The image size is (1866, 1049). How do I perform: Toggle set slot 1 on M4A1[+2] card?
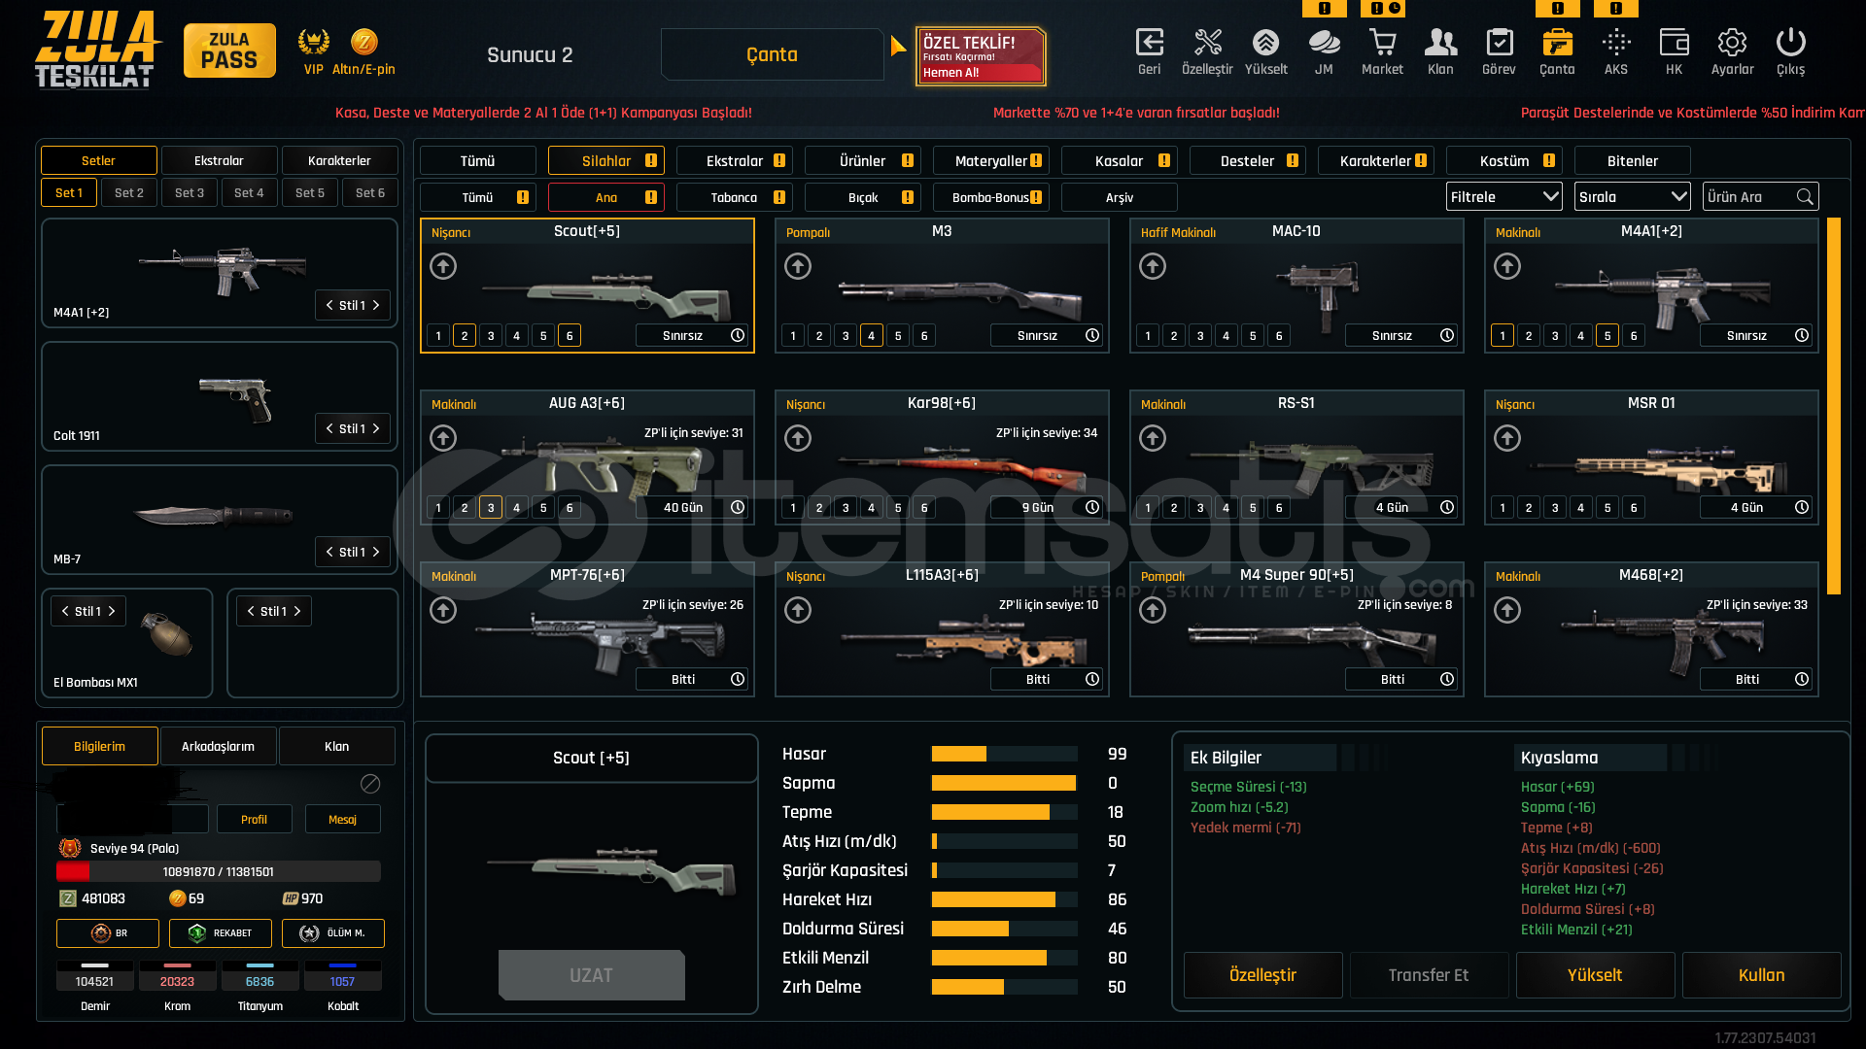1503,335
